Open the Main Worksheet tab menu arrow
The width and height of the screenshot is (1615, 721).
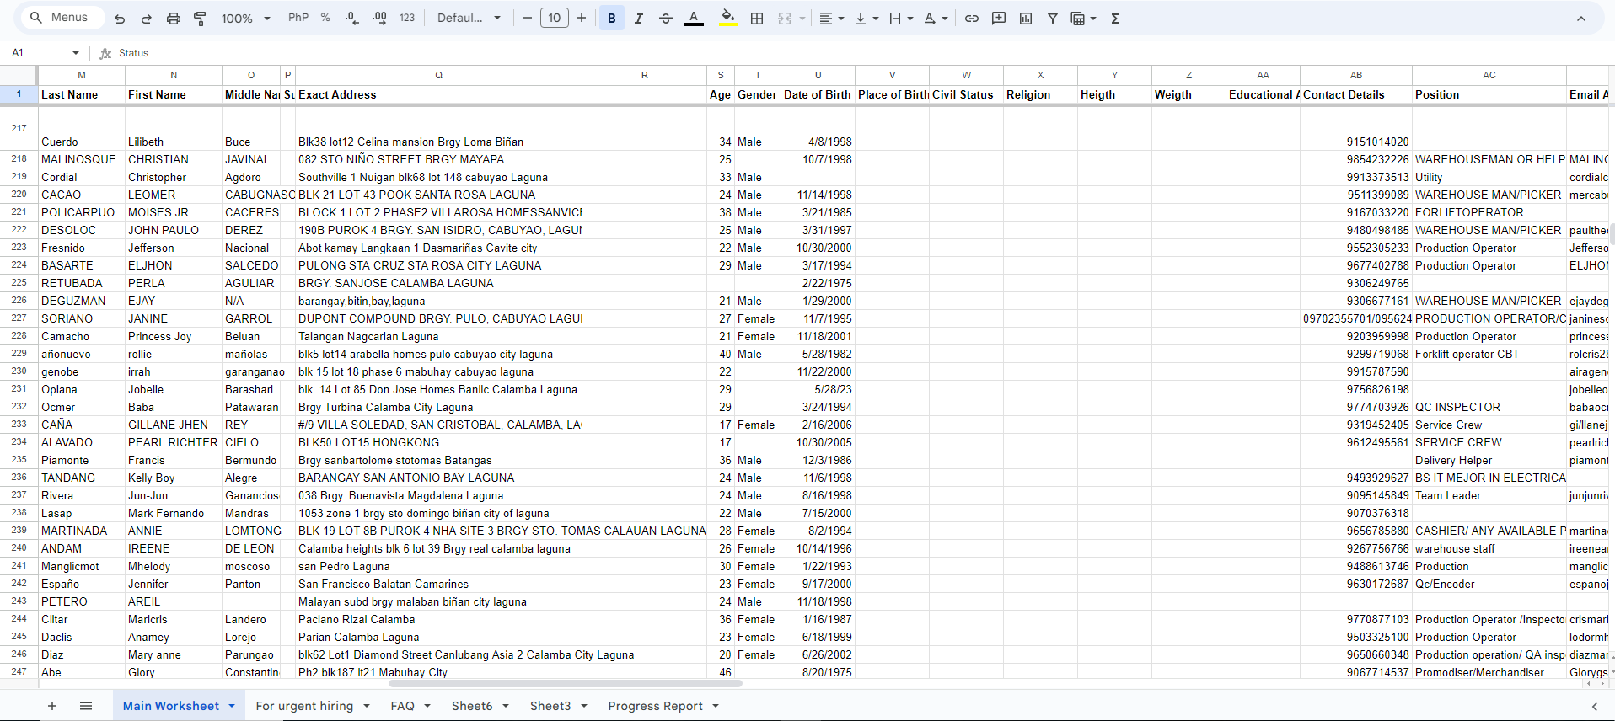232,706
